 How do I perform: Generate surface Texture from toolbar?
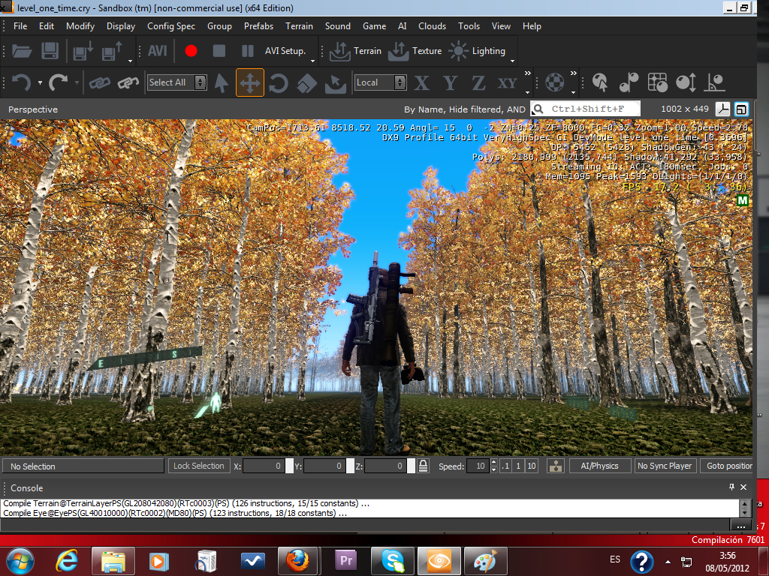tap(415, 51)
